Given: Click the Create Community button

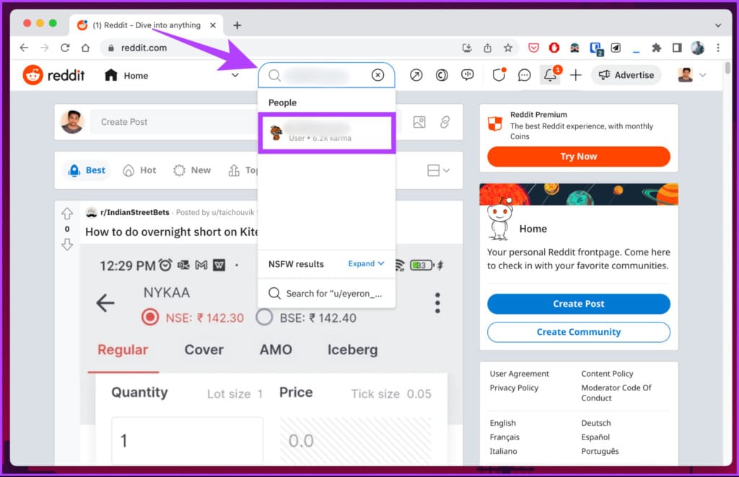Looking at the screenshot, I should [x=578, y=332].
